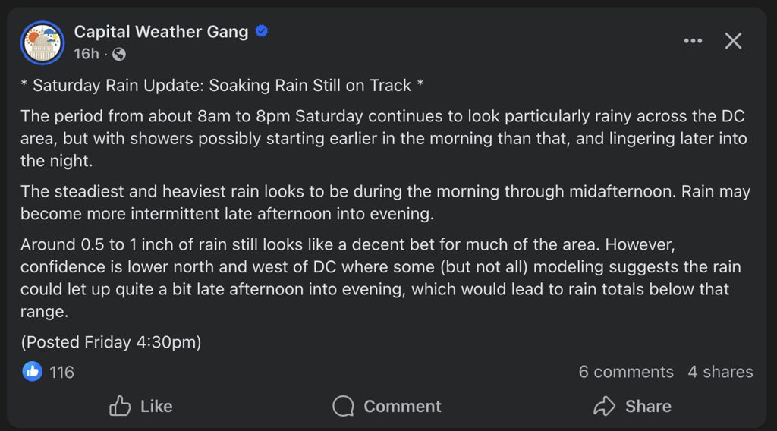Dismiss the post with the X button
The height and width of the screenshot is (431, 777).
pyautogui.click(x=733, y=41)
